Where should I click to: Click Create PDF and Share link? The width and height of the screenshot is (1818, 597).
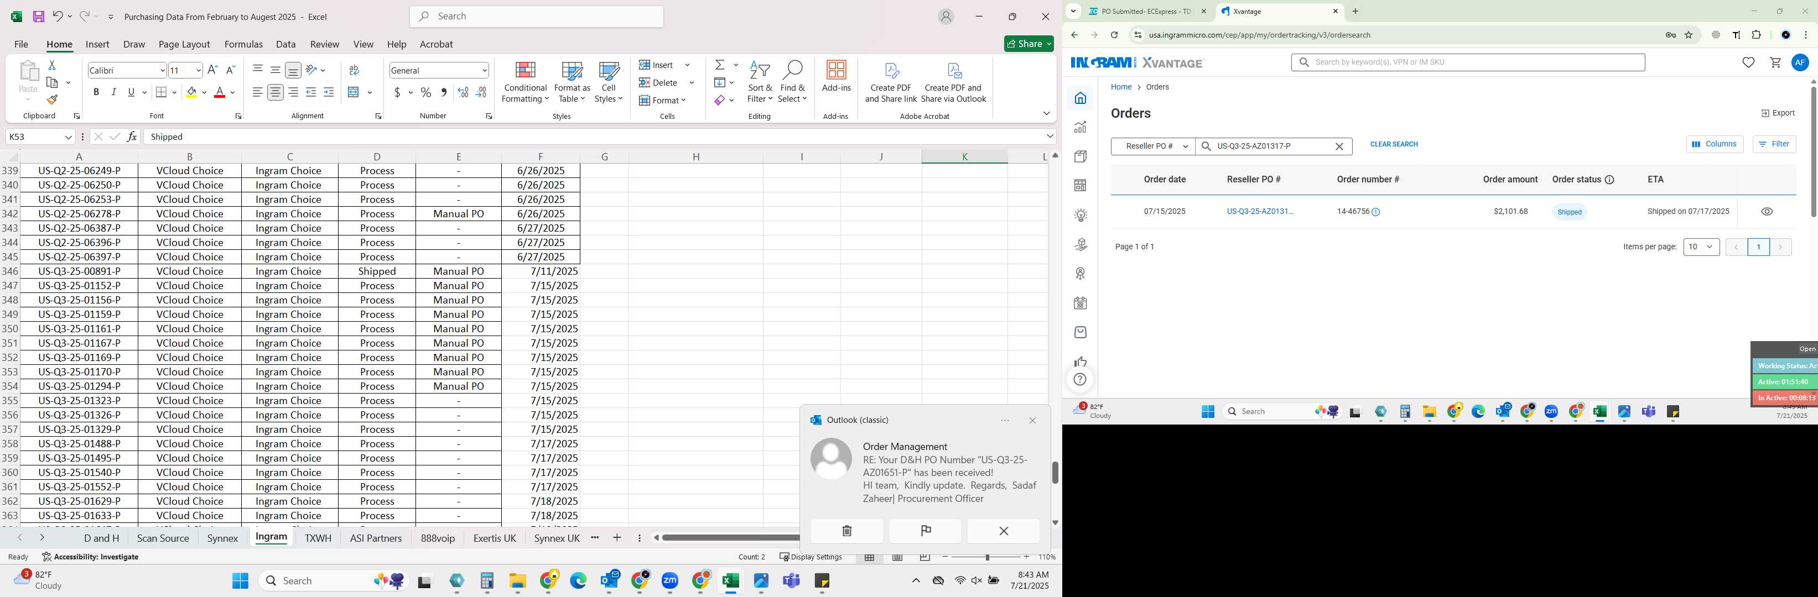click(x=891, y=82)
